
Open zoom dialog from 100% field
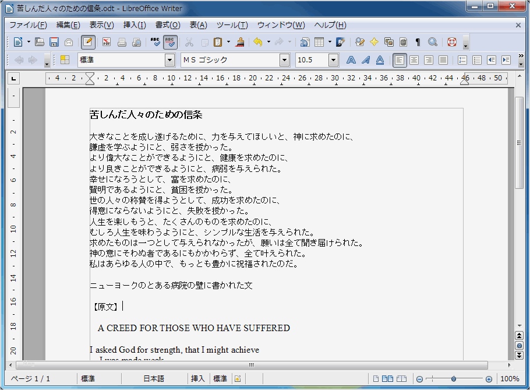pos(510,379)
